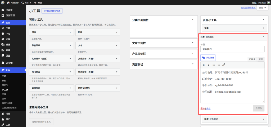Image resolution: width=271 pixels, height=127 pixels.
Task: Insert a numbered list in editor
Action: (219, 65)
